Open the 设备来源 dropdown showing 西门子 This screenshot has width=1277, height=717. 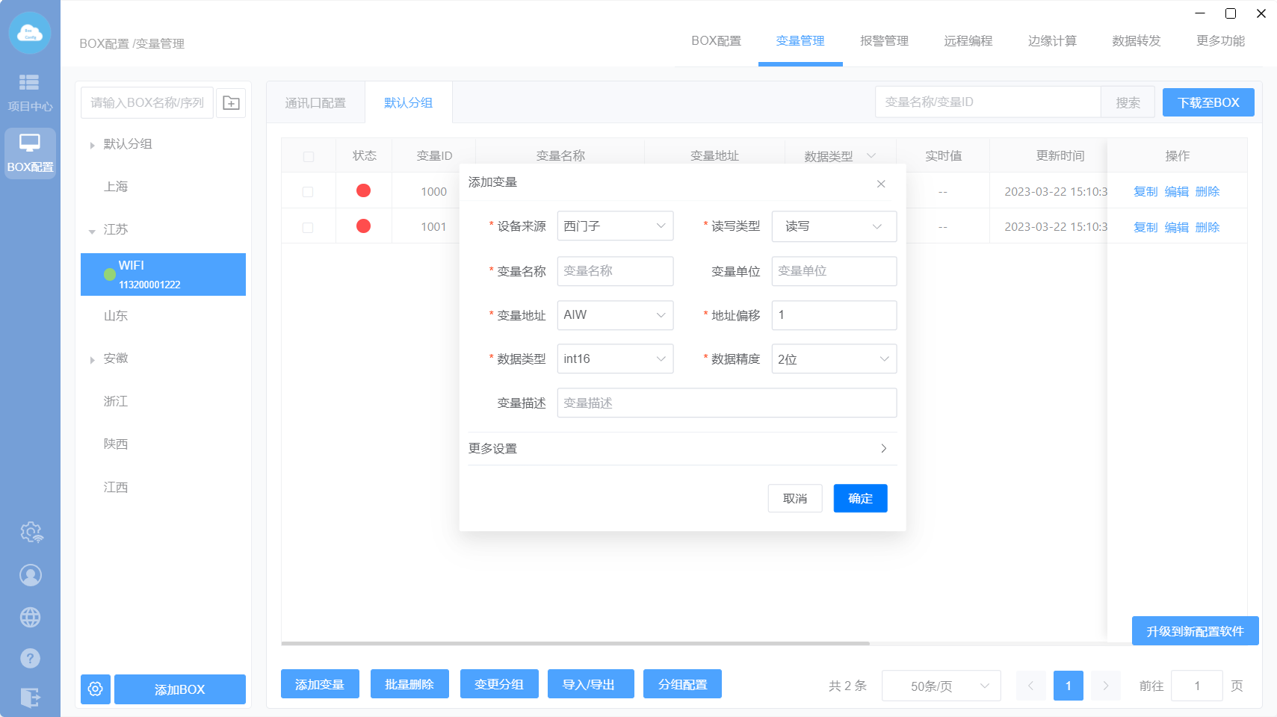pos(615,226)
